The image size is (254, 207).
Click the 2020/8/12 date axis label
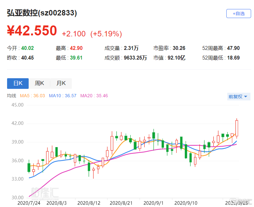tap(89, 203)
